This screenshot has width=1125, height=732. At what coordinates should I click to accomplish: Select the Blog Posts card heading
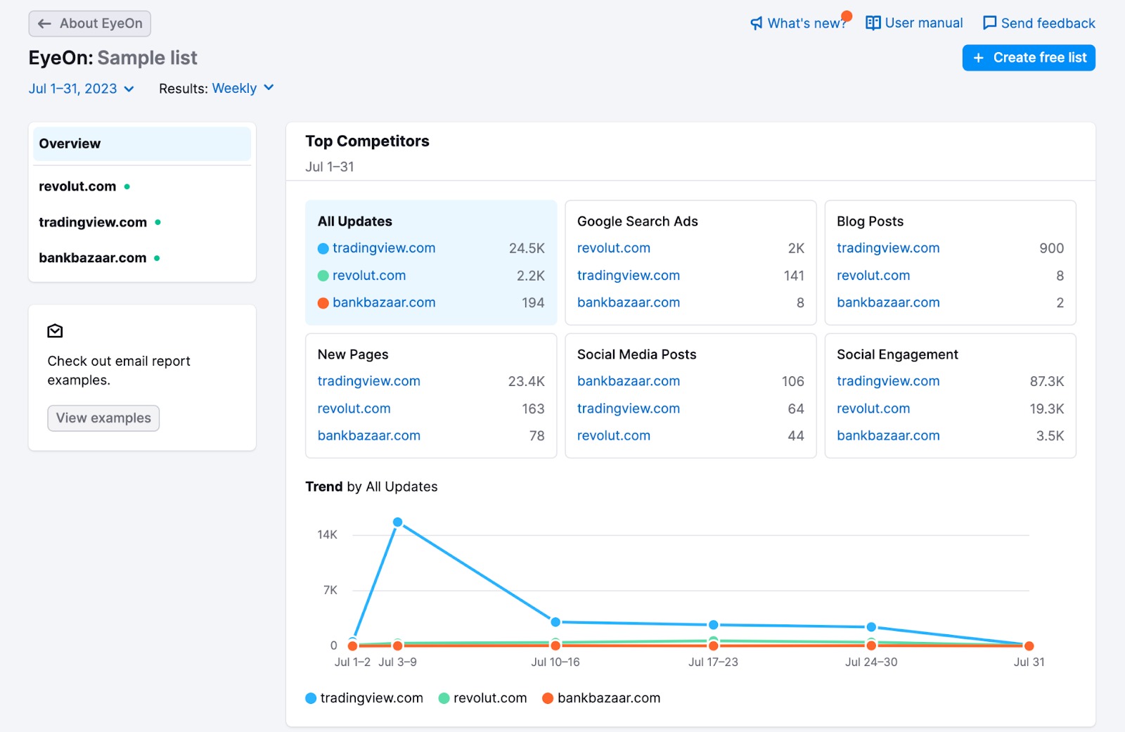pyautogui.click(x=870, y=221)
